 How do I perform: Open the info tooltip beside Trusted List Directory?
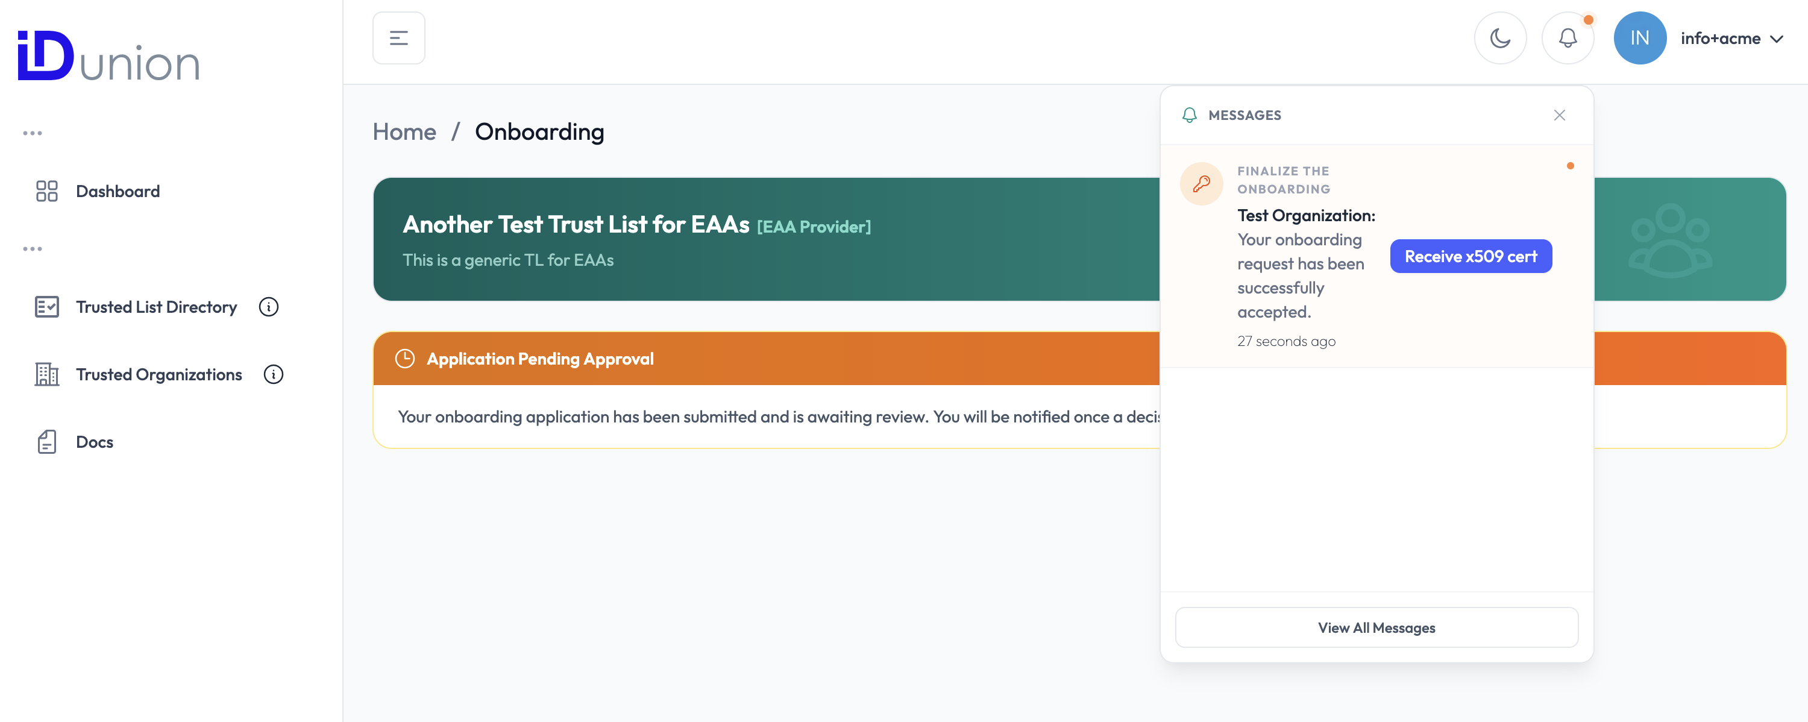point(269,307)
